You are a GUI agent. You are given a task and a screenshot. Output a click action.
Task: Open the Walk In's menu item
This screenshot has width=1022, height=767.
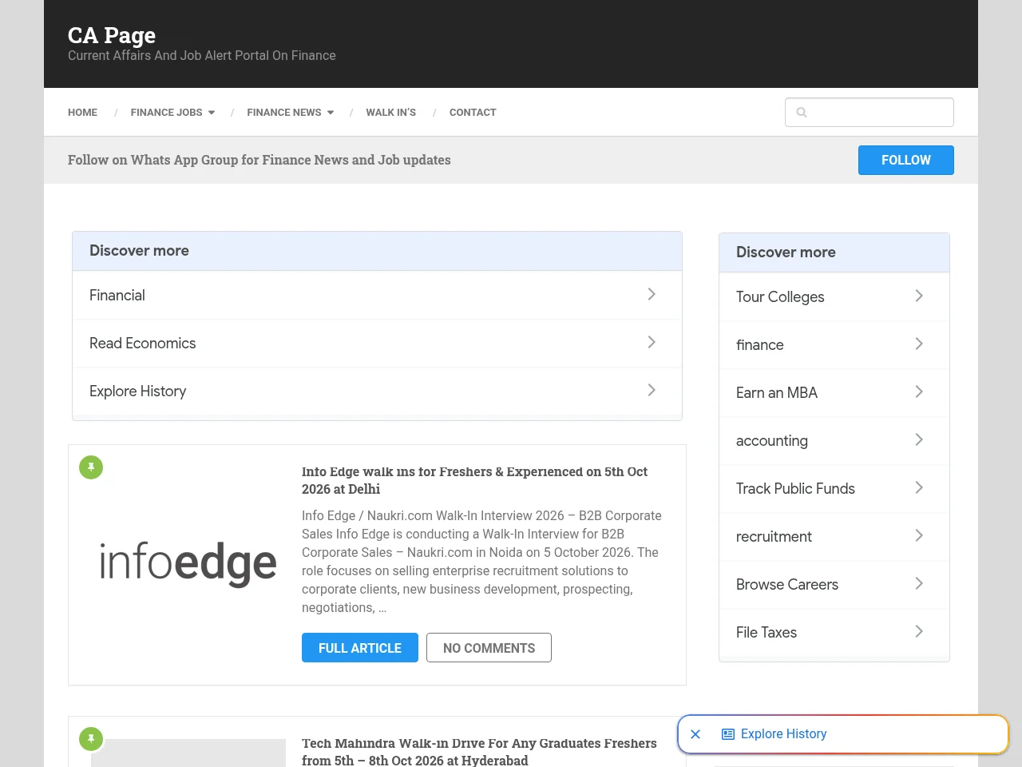point(391,113)
